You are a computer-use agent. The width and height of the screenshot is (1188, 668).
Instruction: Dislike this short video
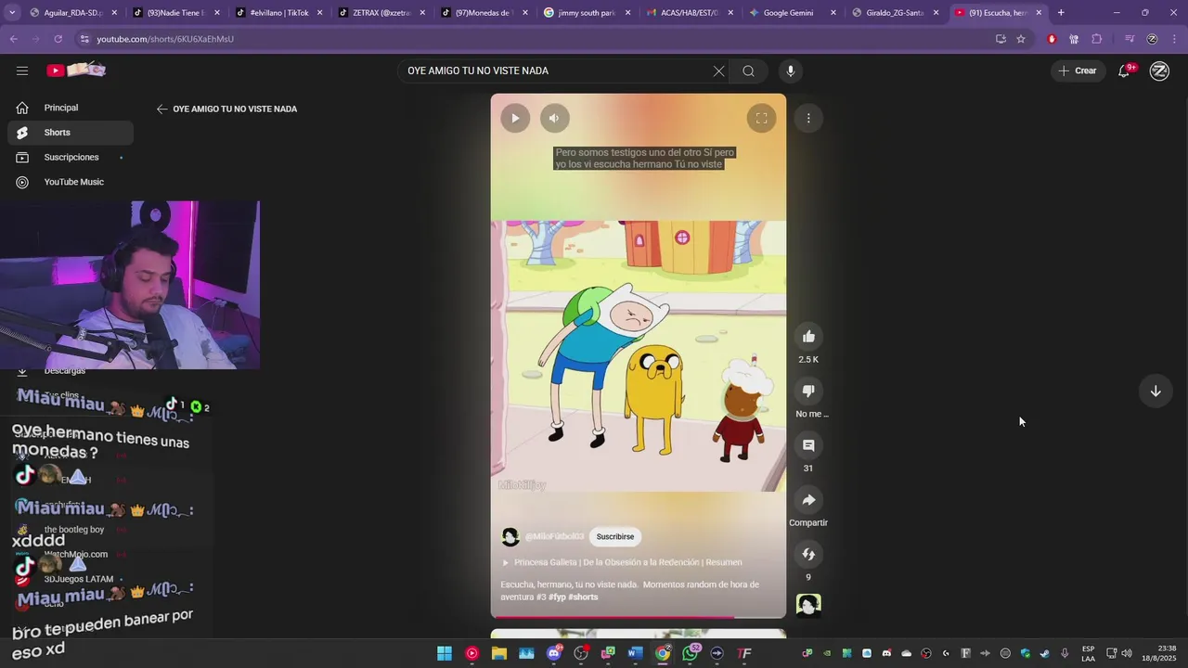(x=808, y=392)
